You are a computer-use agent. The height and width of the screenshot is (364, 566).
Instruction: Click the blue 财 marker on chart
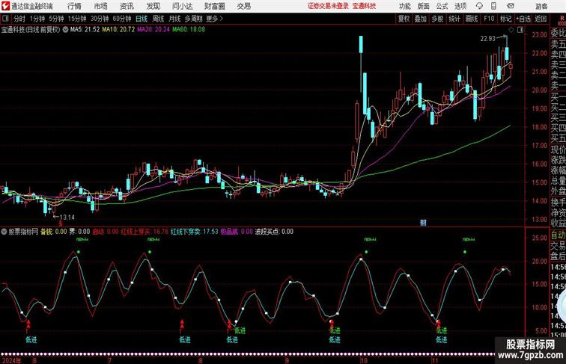(x=423, y=223)
